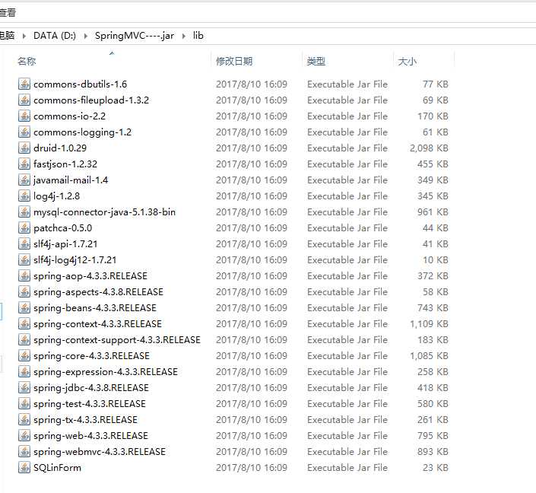Screen dimensions: 536x493
Task: Select file name druid-1.0.29
Action: (60, 148)
